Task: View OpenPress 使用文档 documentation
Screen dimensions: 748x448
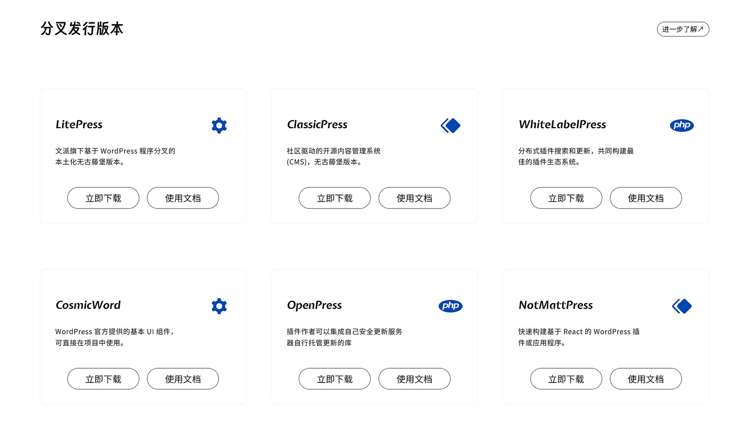Action: coord(414,379)
